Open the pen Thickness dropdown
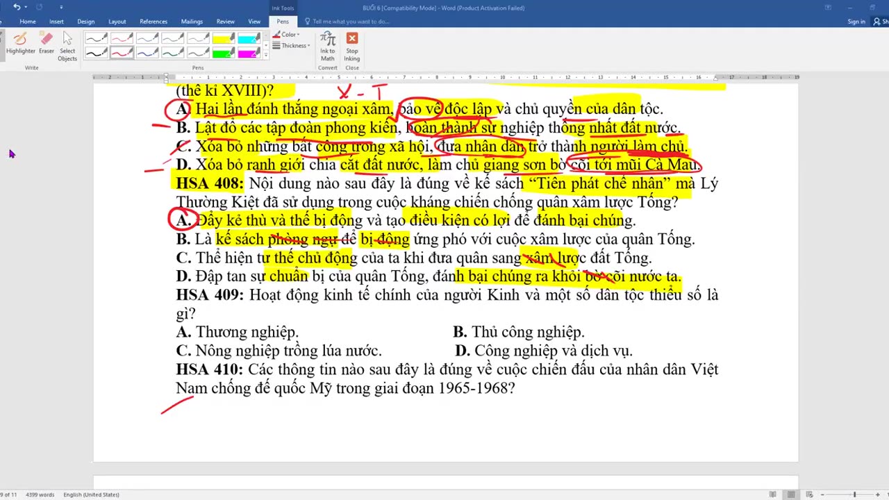This screenshot has height=500, width=889. tap(291, 46)
